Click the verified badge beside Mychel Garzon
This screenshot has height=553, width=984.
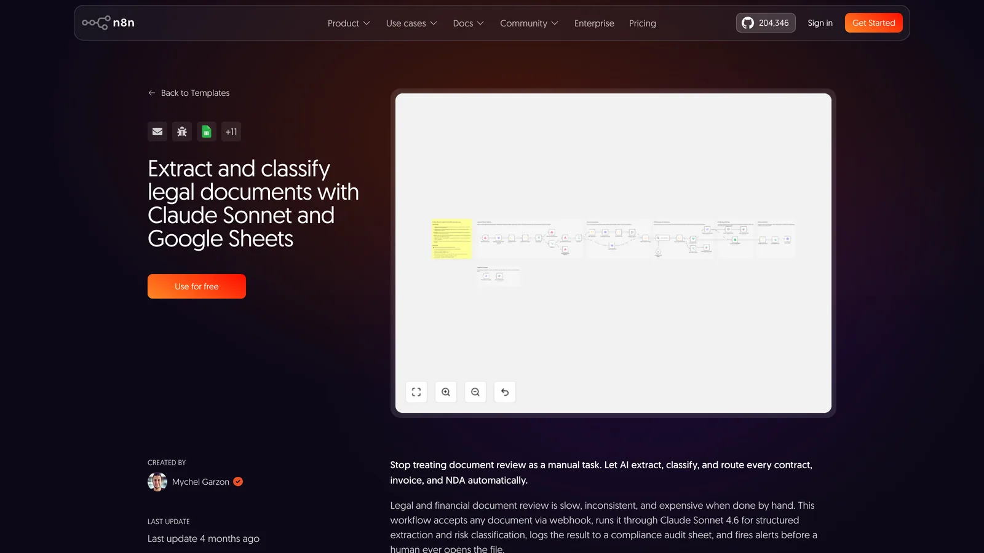click(238, 482)
